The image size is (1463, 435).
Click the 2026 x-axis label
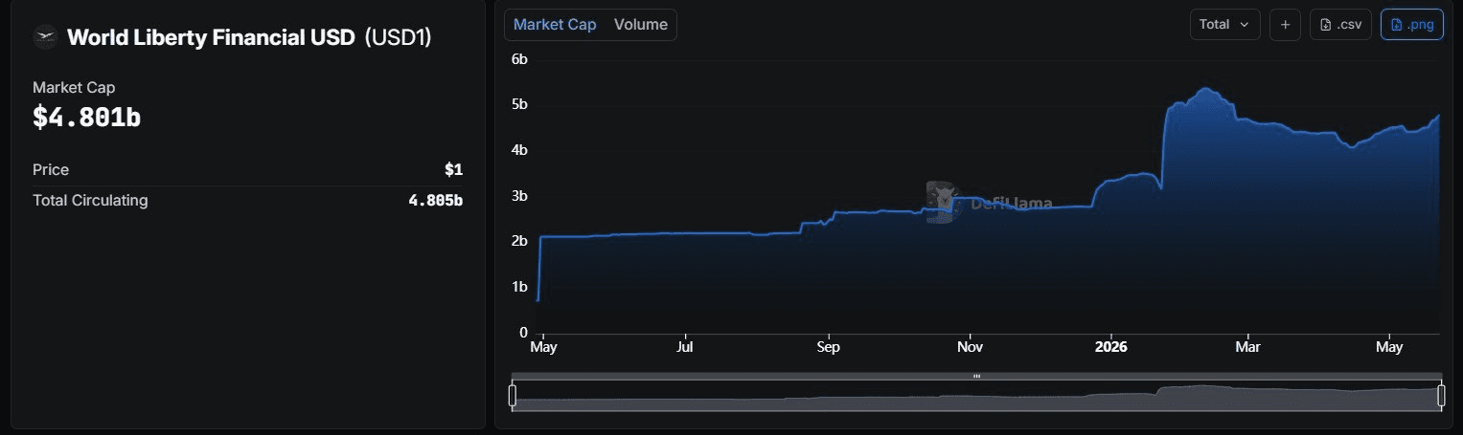(1111, 347)
